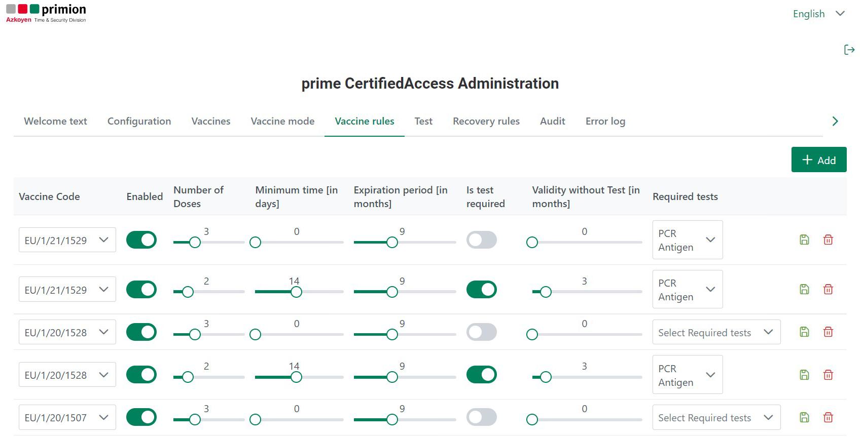Open the English language dropdown
Screen dimensions: 864x437
819,14
